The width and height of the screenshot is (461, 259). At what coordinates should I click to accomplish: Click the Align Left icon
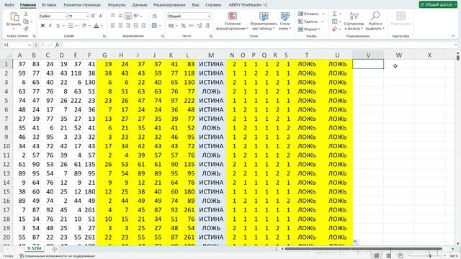[113, 26]
